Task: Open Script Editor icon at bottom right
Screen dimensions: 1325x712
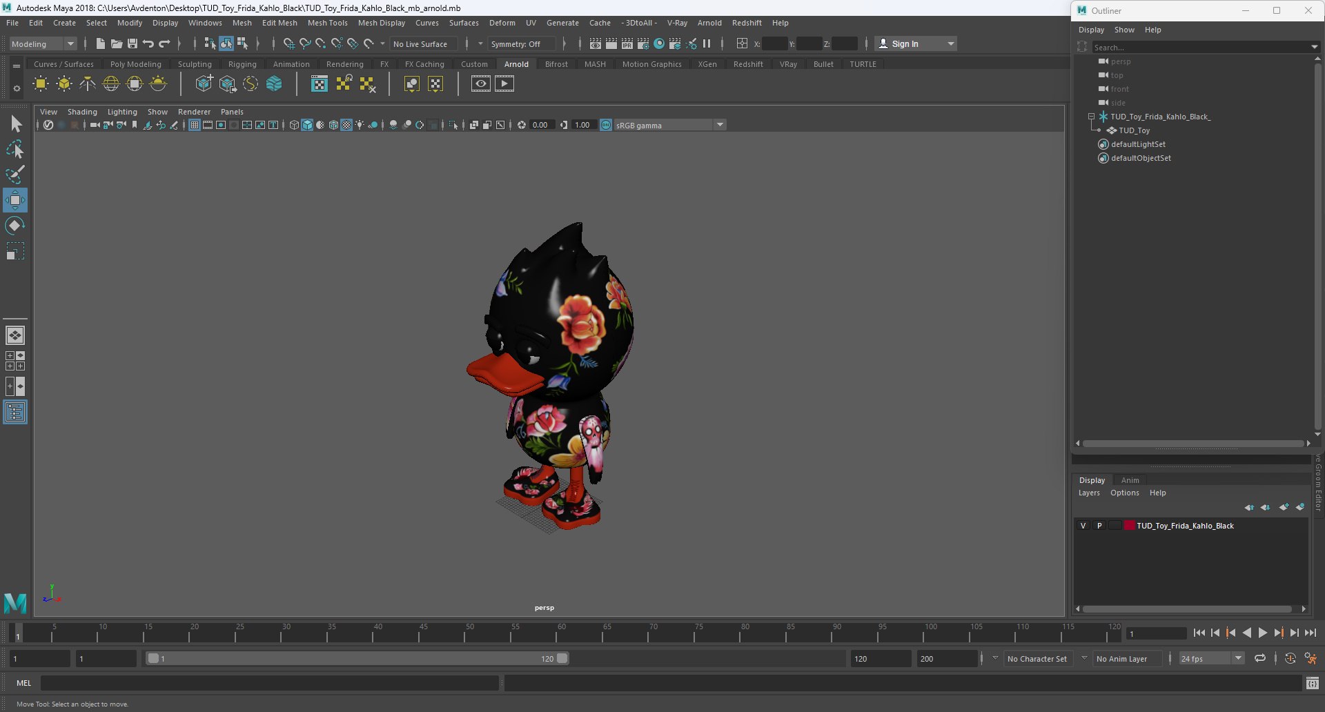Action: pos(1313,683)
